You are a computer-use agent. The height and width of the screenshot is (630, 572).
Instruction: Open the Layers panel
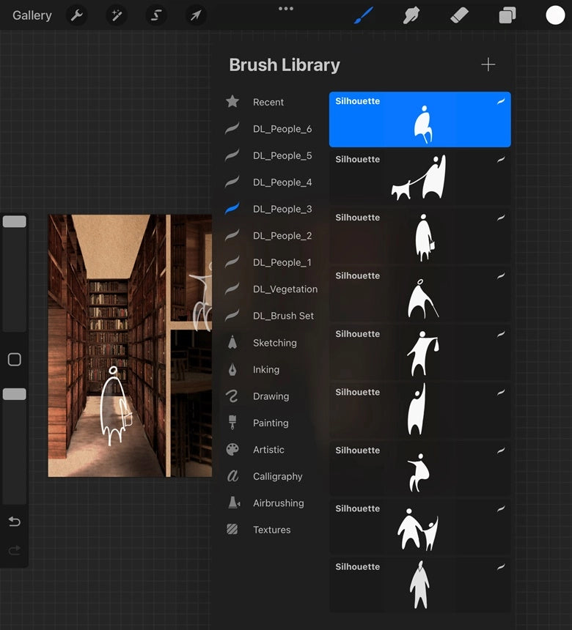(507, 15)
